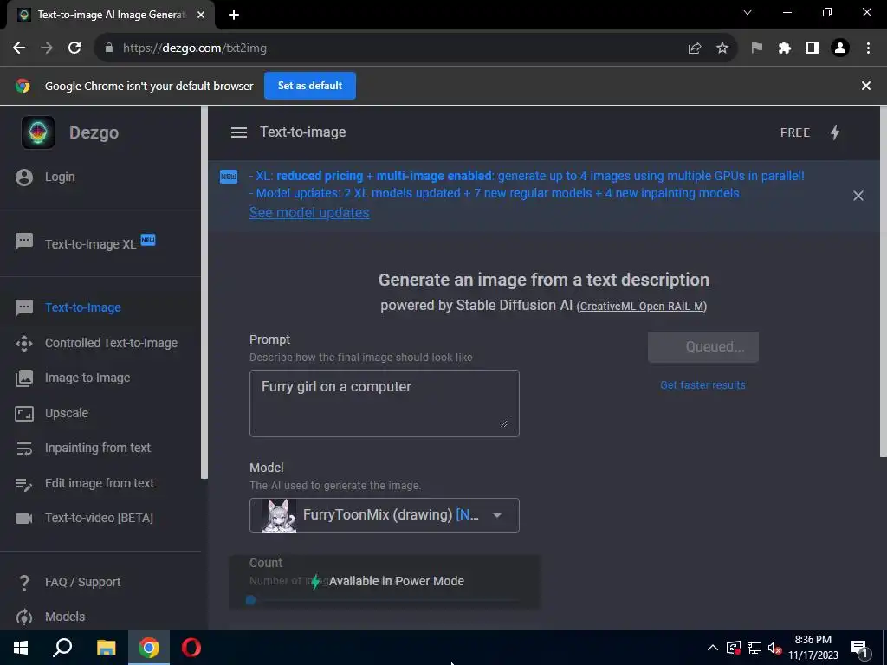Click the share page icon in address bar
This screenshot has height=665, width=887.
tap(695, 48)
